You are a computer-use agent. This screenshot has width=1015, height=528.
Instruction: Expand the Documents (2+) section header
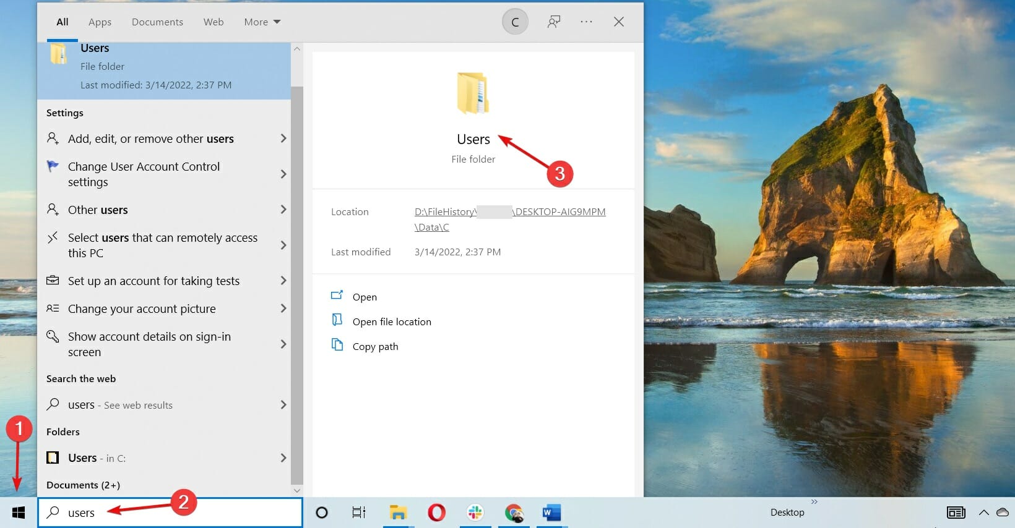[83, 485]
